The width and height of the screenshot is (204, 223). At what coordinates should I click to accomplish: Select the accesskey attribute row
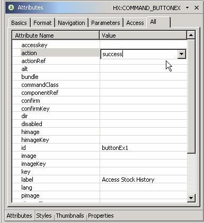click(100, 45)
